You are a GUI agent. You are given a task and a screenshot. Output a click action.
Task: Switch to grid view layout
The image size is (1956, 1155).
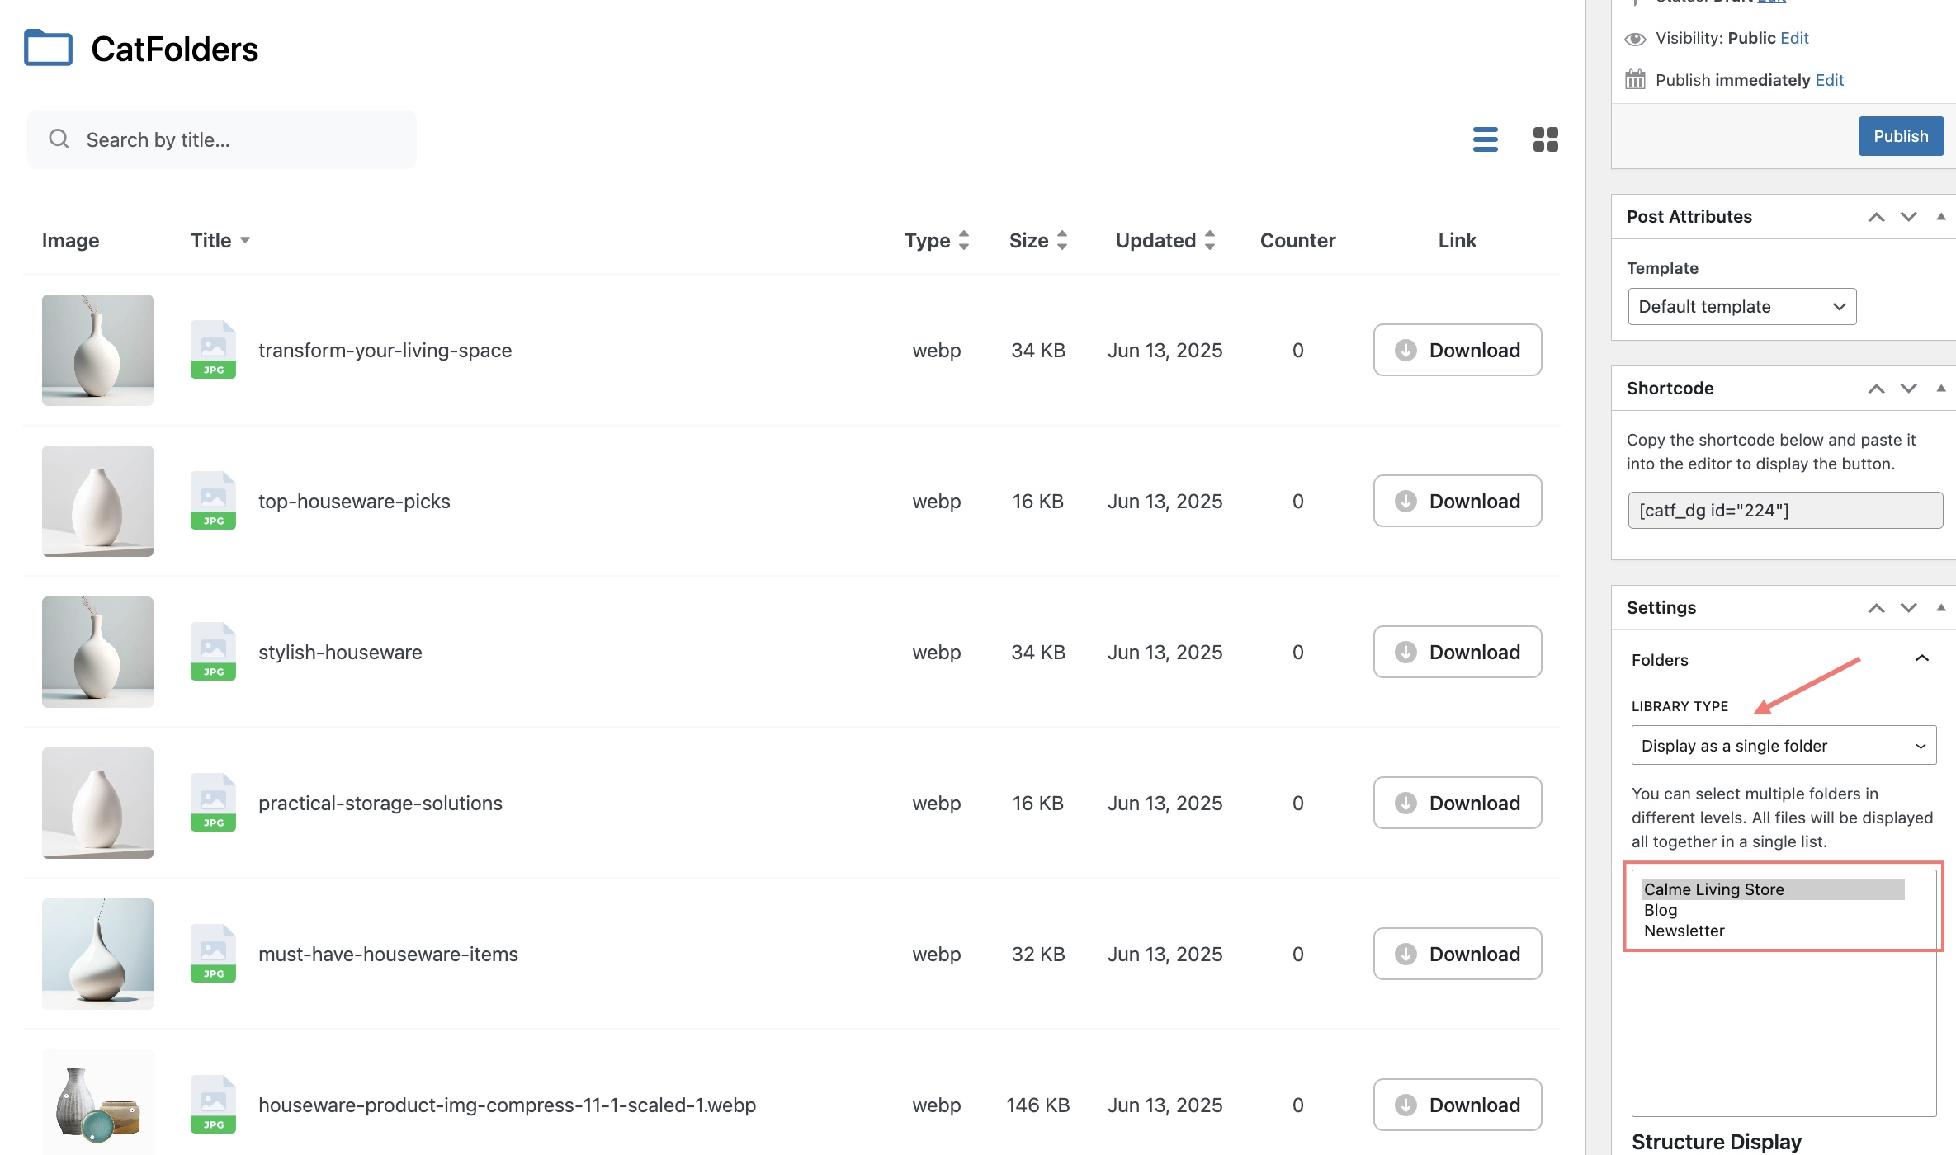coord(1545,139)
